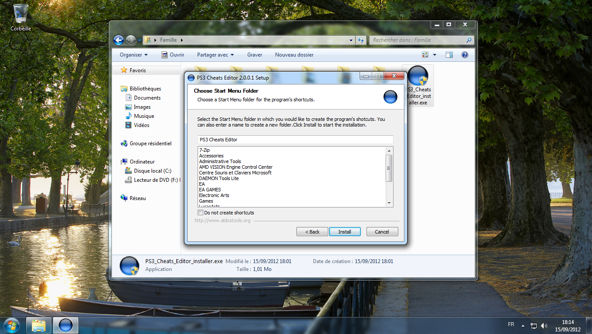
Task: Open the Organiser menu
Action: click(134, 55)
